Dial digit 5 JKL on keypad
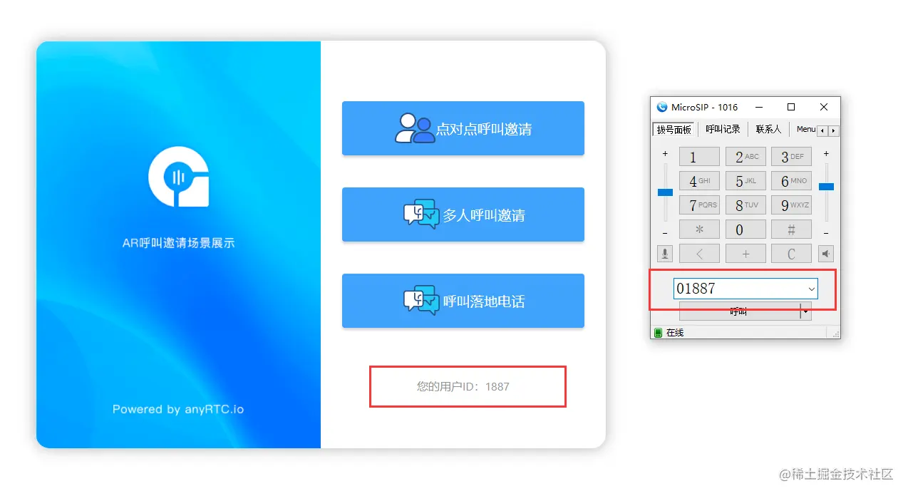The height and width of the screenshot is (496, 908). (x=746, y=181)
